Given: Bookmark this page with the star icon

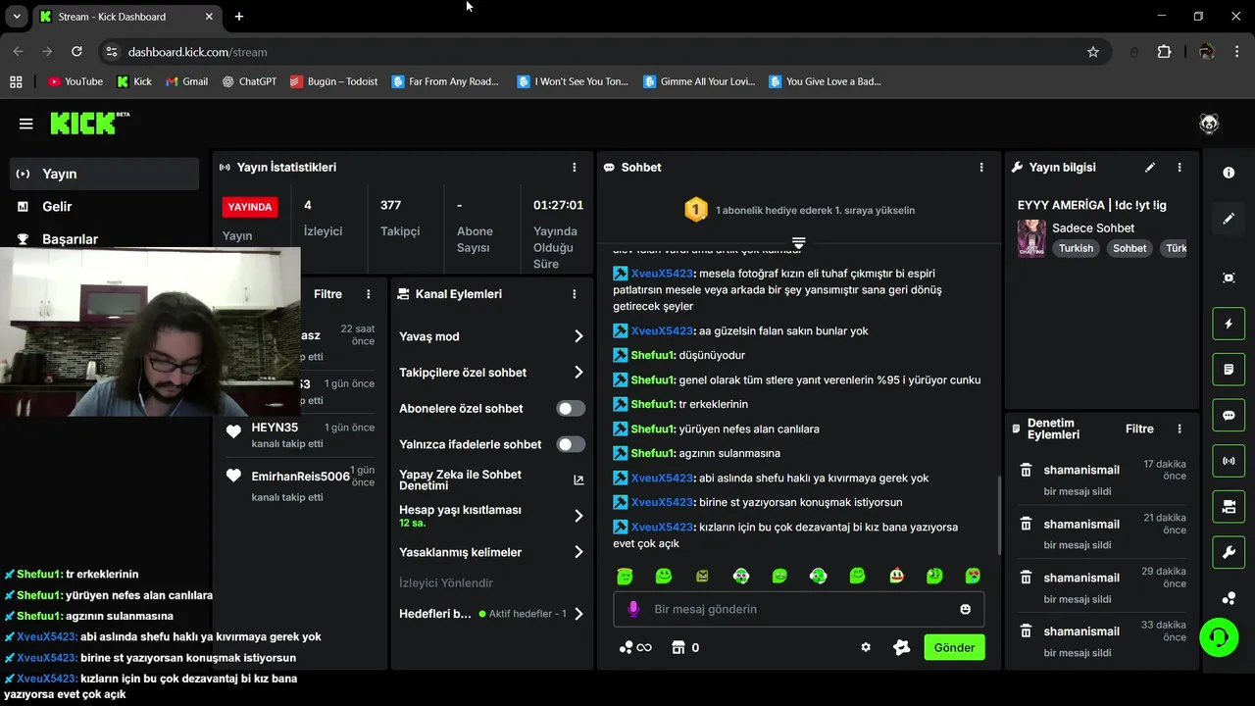Looking at the screenshot, I should 1093,52.
